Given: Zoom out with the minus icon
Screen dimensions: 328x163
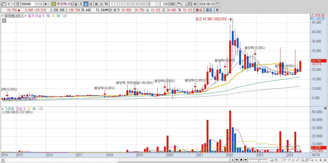Looking at the screenshot, I should click(x=316, y=160).
